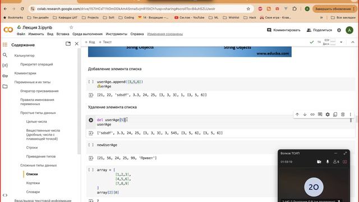Toggle output options for del userAge cell
Viewport: 359px width, 202px height.
coord(91,133)
